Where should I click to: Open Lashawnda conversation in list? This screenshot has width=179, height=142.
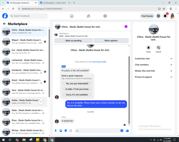click(x=24, y=62)
